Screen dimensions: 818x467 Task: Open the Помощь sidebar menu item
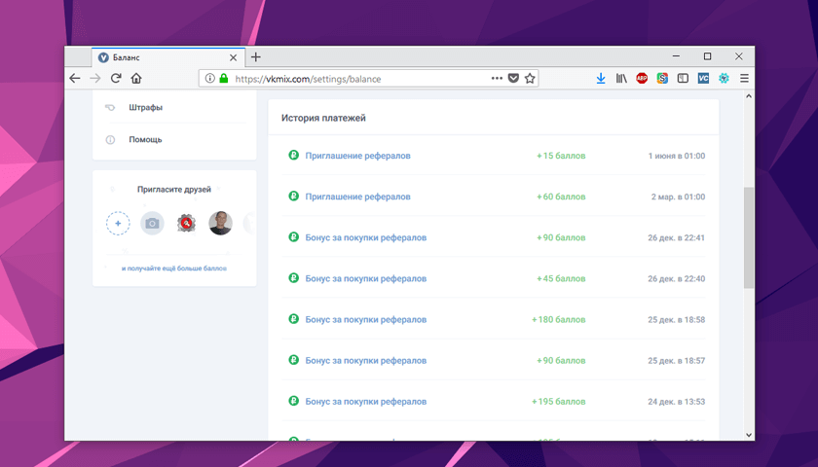[145, 140]
